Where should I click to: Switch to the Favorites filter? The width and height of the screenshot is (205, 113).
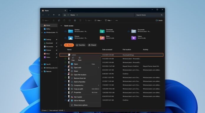tap(80, 45)
